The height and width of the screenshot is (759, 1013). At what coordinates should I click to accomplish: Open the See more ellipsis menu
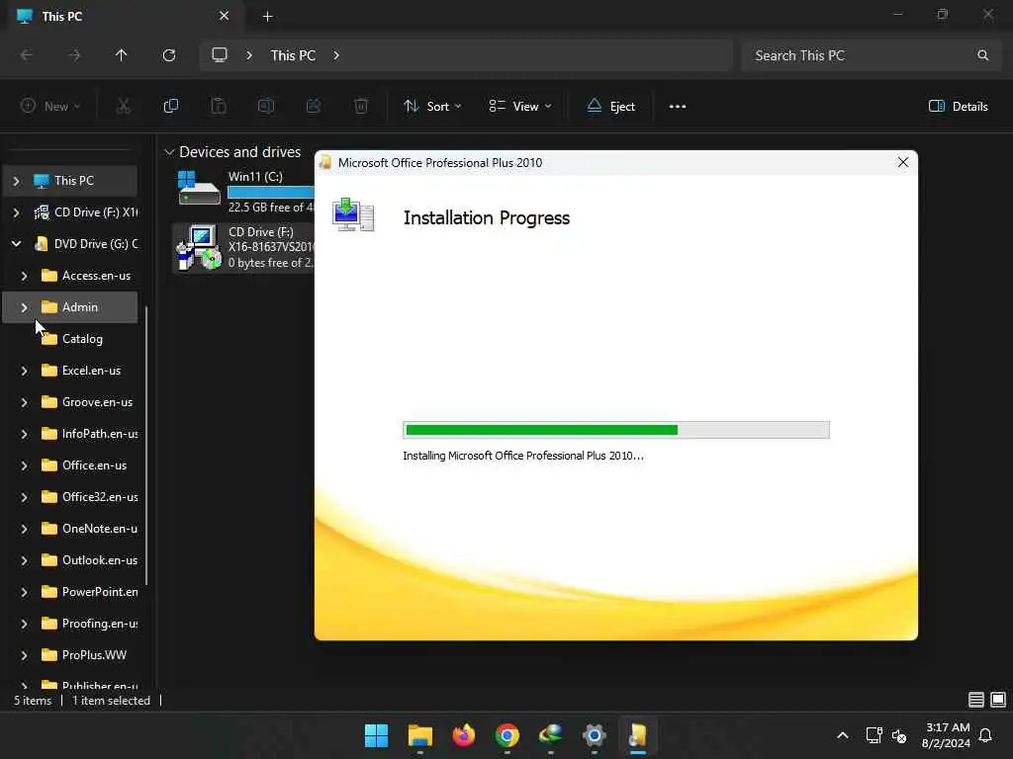677,107
